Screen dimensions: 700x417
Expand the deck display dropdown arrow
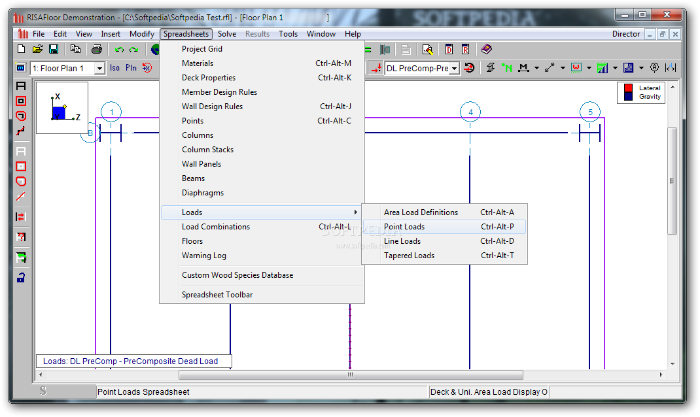pos(615,68)
